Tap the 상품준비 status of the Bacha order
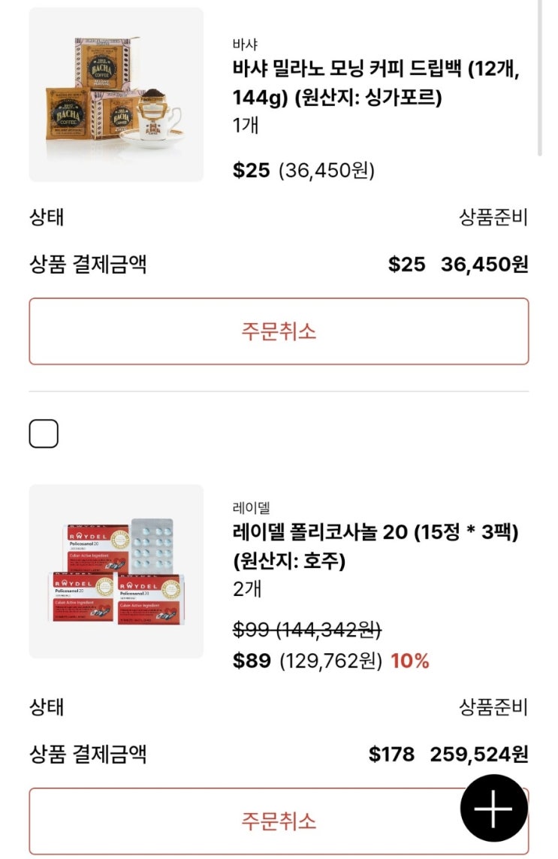The width and height of the screenshot is (558, 859). pyautogui.click(x=493, y=218)
